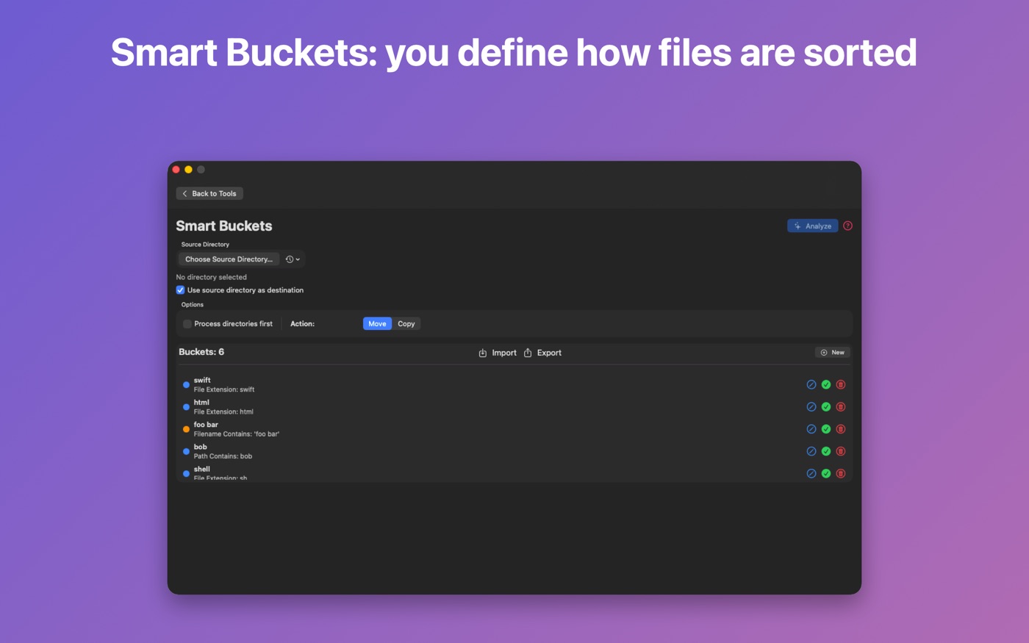Click orange color dot of foo bar bucket
Image resolution: width=1029 pixels, height=643 pixels.
tap(186, 429)
